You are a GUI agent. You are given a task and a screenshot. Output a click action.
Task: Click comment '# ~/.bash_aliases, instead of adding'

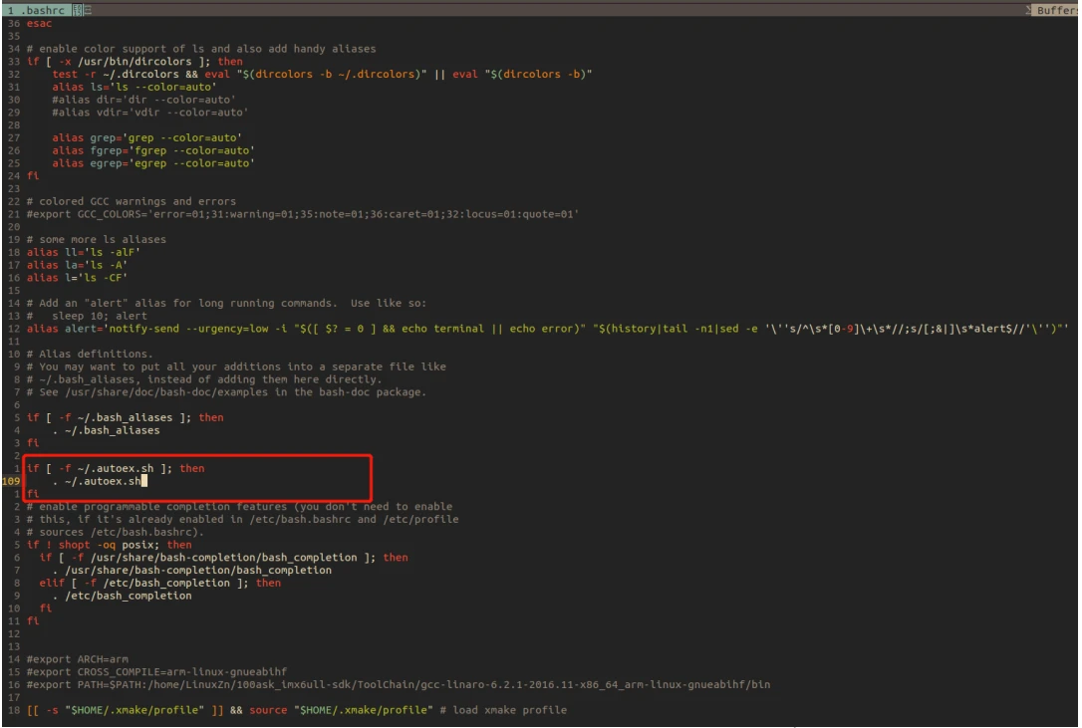pyautogui.click(x=204, y=379)
